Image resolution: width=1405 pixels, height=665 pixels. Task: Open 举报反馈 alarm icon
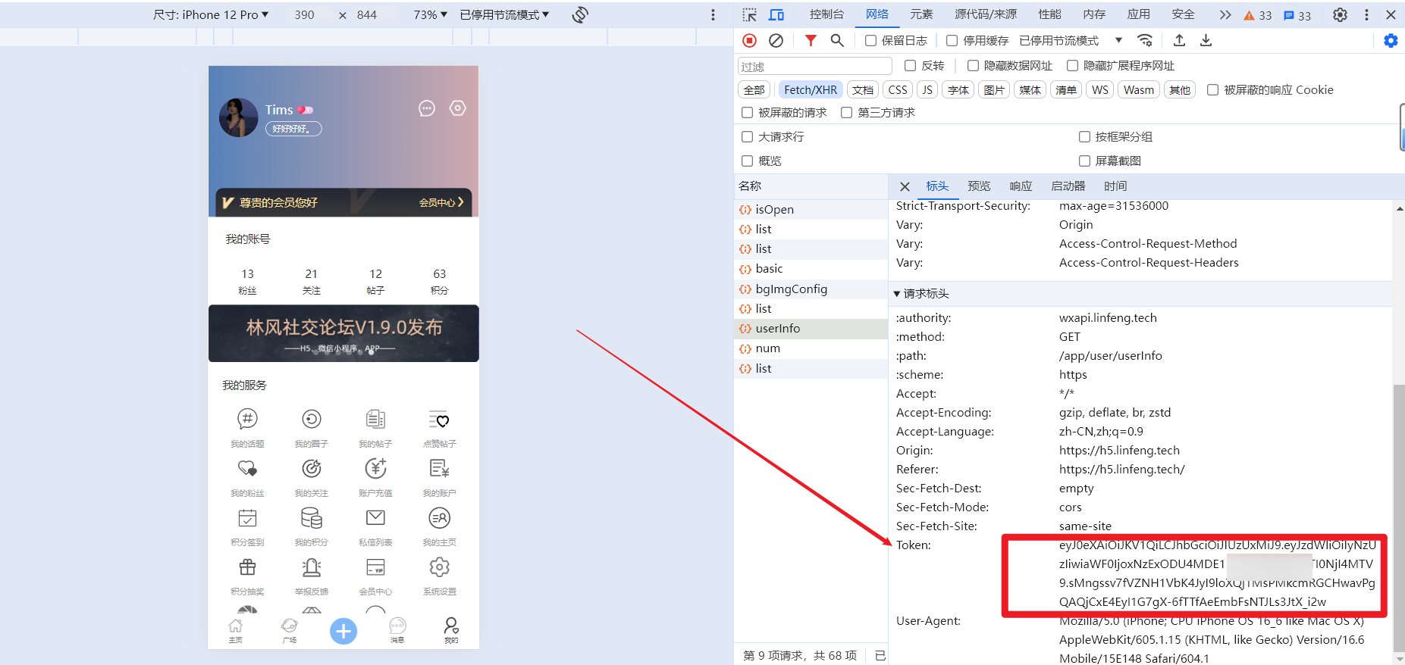312,567
